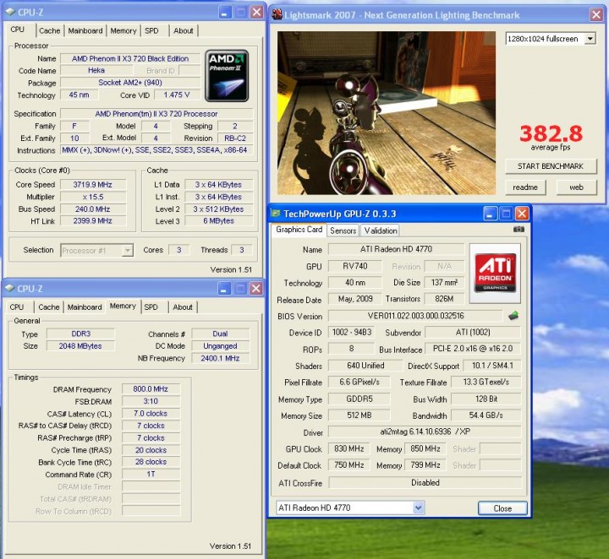
Task: Click the lower CPU-Z window title icon
Action: coord(10,289)
